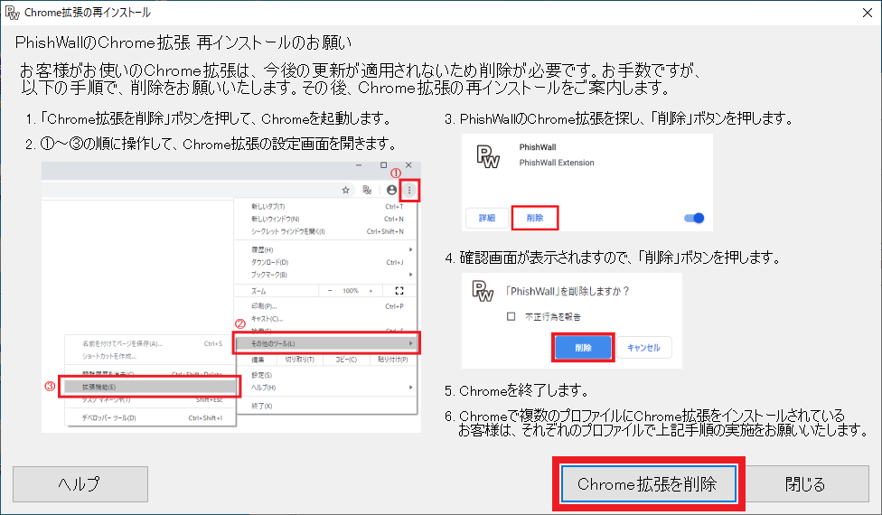
Task: Expand その他のツール(L) submenu entry
Action: [327, 343]
